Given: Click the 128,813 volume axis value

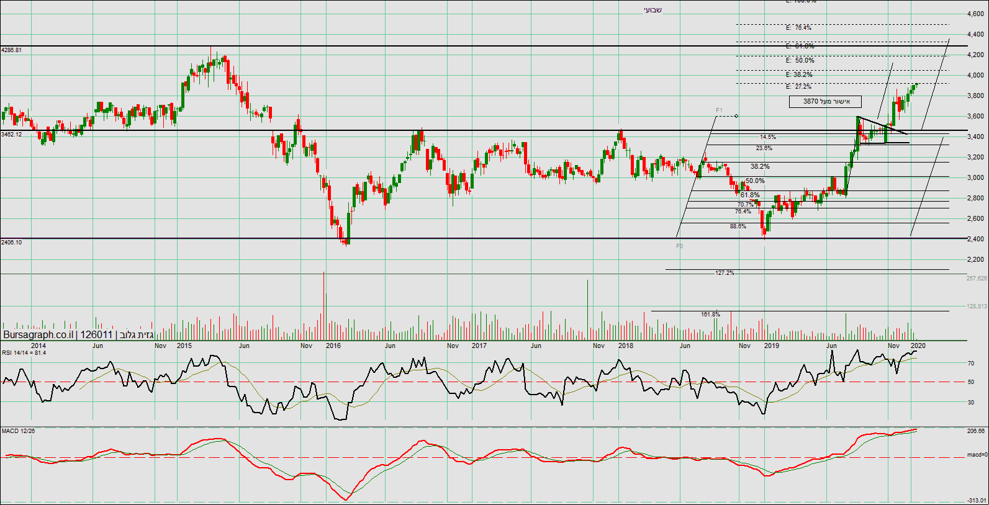Looking at the screenshot, I should click(977, 306).
